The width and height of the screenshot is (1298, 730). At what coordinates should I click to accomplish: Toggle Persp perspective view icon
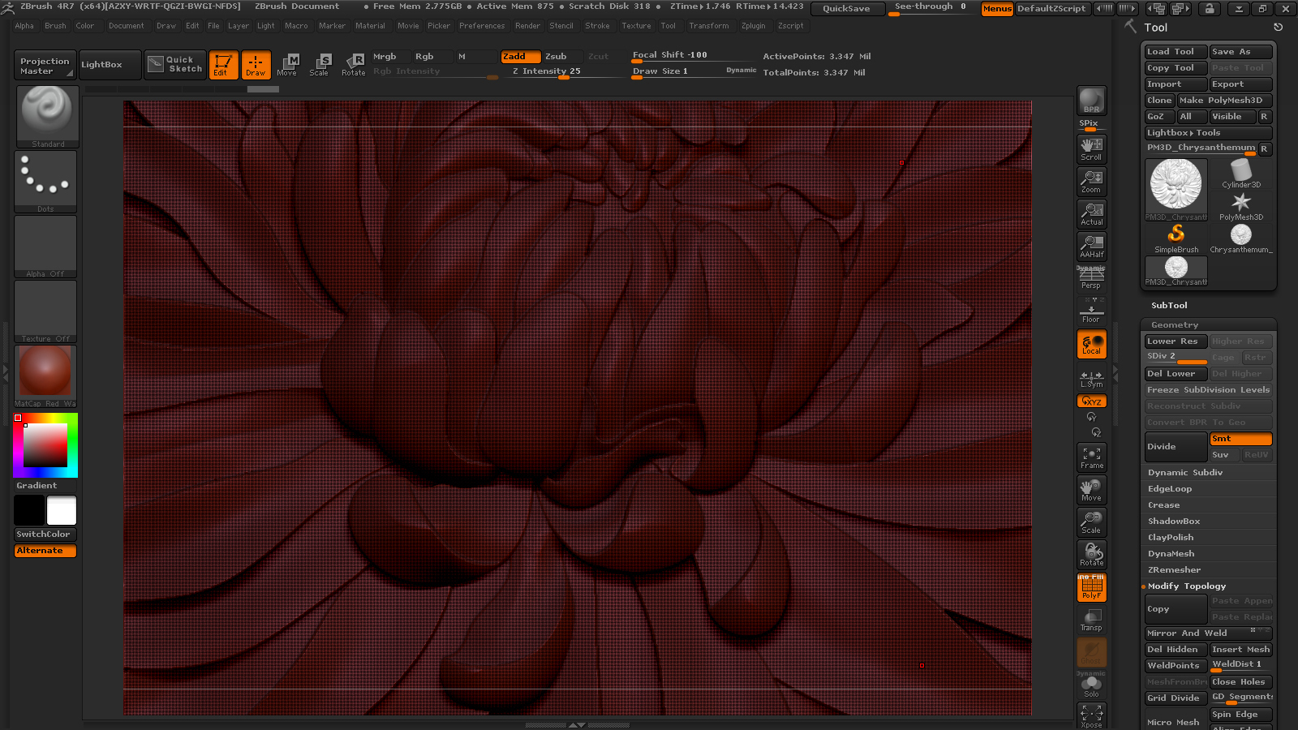click(x=1091, y=278)
